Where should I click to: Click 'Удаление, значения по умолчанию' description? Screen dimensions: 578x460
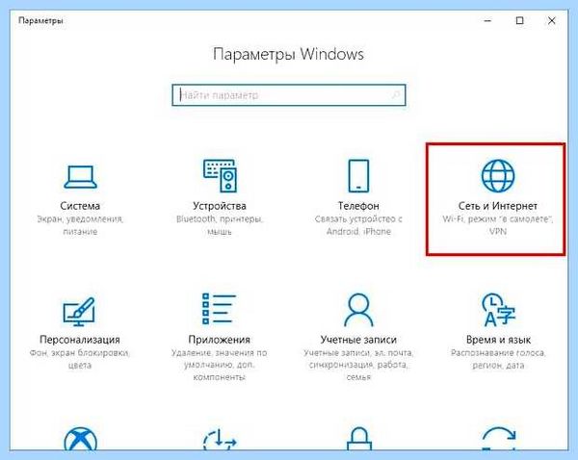coord(219,365)
